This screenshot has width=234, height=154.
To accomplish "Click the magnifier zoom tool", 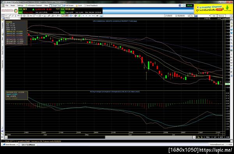I will coord(49,16).
